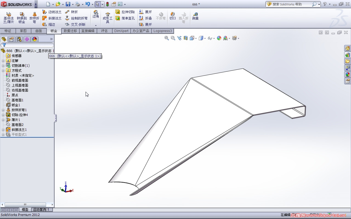351x219 pixels.
Task: Click the 交叉-折断 tool
Action: [x=75, y=24]
